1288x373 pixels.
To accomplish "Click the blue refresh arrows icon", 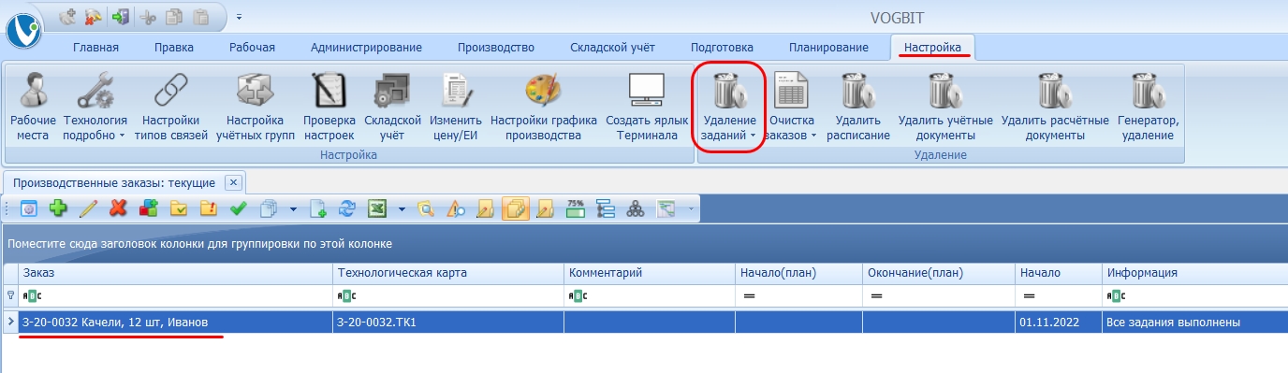I will tap(347, 208).
